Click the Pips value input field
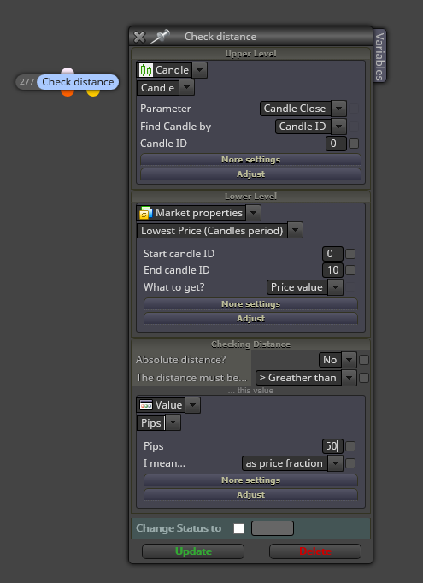Image resolution: width=423 pixels, height=583 pixels. click(332, 446)
